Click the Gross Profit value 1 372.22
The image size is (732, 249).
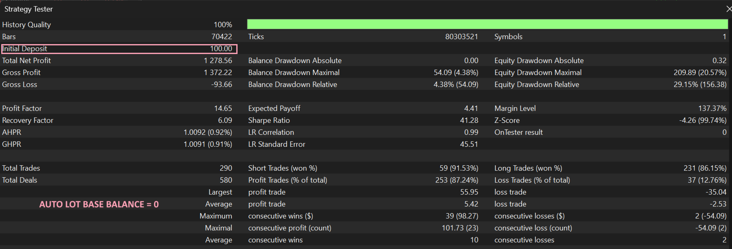click(x=218, y=73)
